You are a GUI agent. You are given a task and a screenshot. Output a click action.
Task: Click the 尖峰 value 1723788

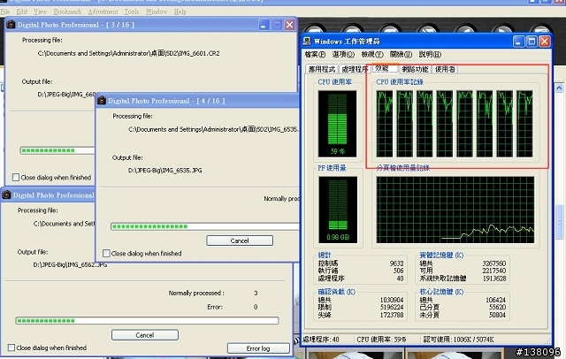[392, 315]
